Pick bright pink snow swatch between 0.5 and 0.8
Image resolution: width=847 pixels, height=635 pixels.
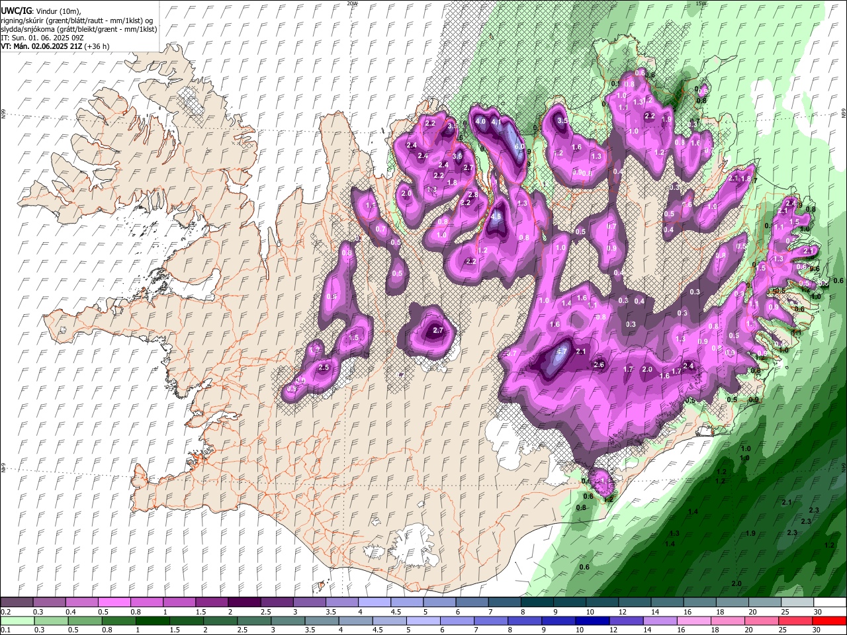[113, 603]
